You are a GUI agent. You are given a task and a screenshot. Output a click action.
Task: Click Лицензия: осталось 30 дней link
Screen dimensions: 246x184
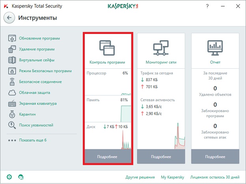pyautogui.click(x=215, y=177)
